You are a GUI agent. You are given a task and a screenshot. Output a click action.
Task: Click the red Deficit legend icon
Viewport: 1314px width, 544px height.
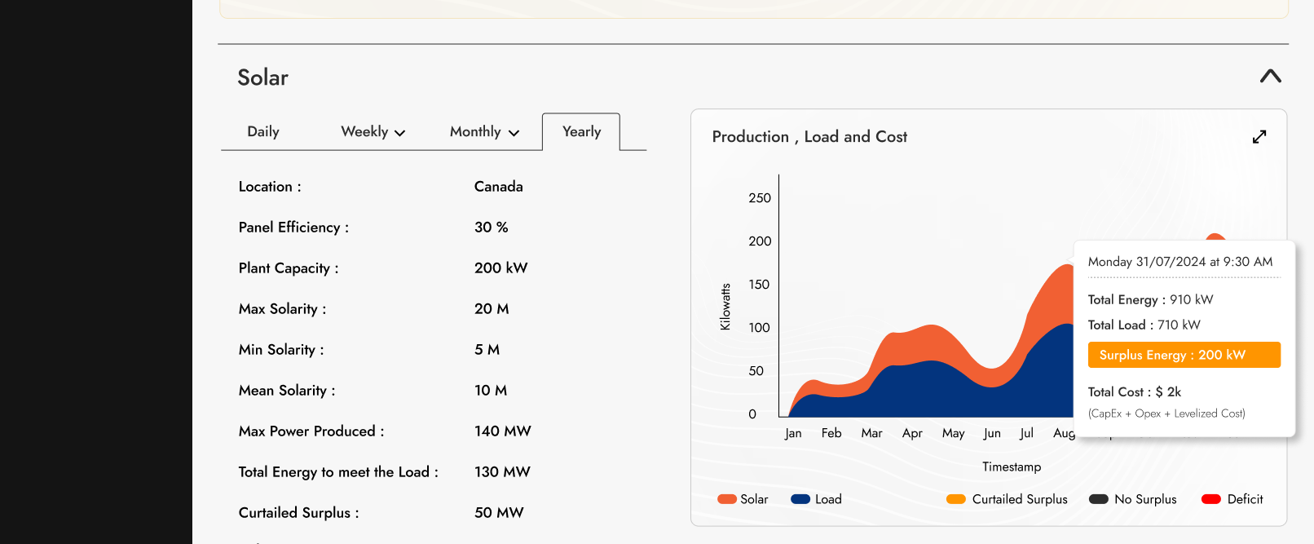1210,499
